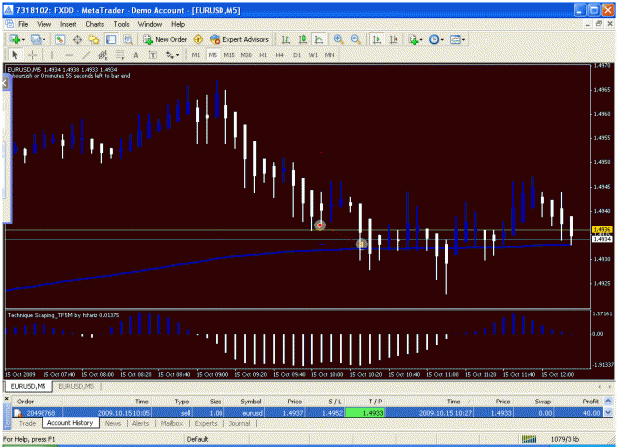This screenshot has width=618, height=447.
Task: Switch chart type to Candlesticks
Action: pyautogui.click(x=303, y=39)
